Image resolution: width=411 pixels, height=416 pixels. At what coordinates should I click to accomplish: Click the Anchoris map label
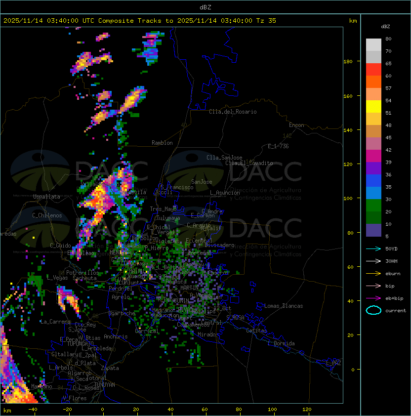(x=116, y=336)
